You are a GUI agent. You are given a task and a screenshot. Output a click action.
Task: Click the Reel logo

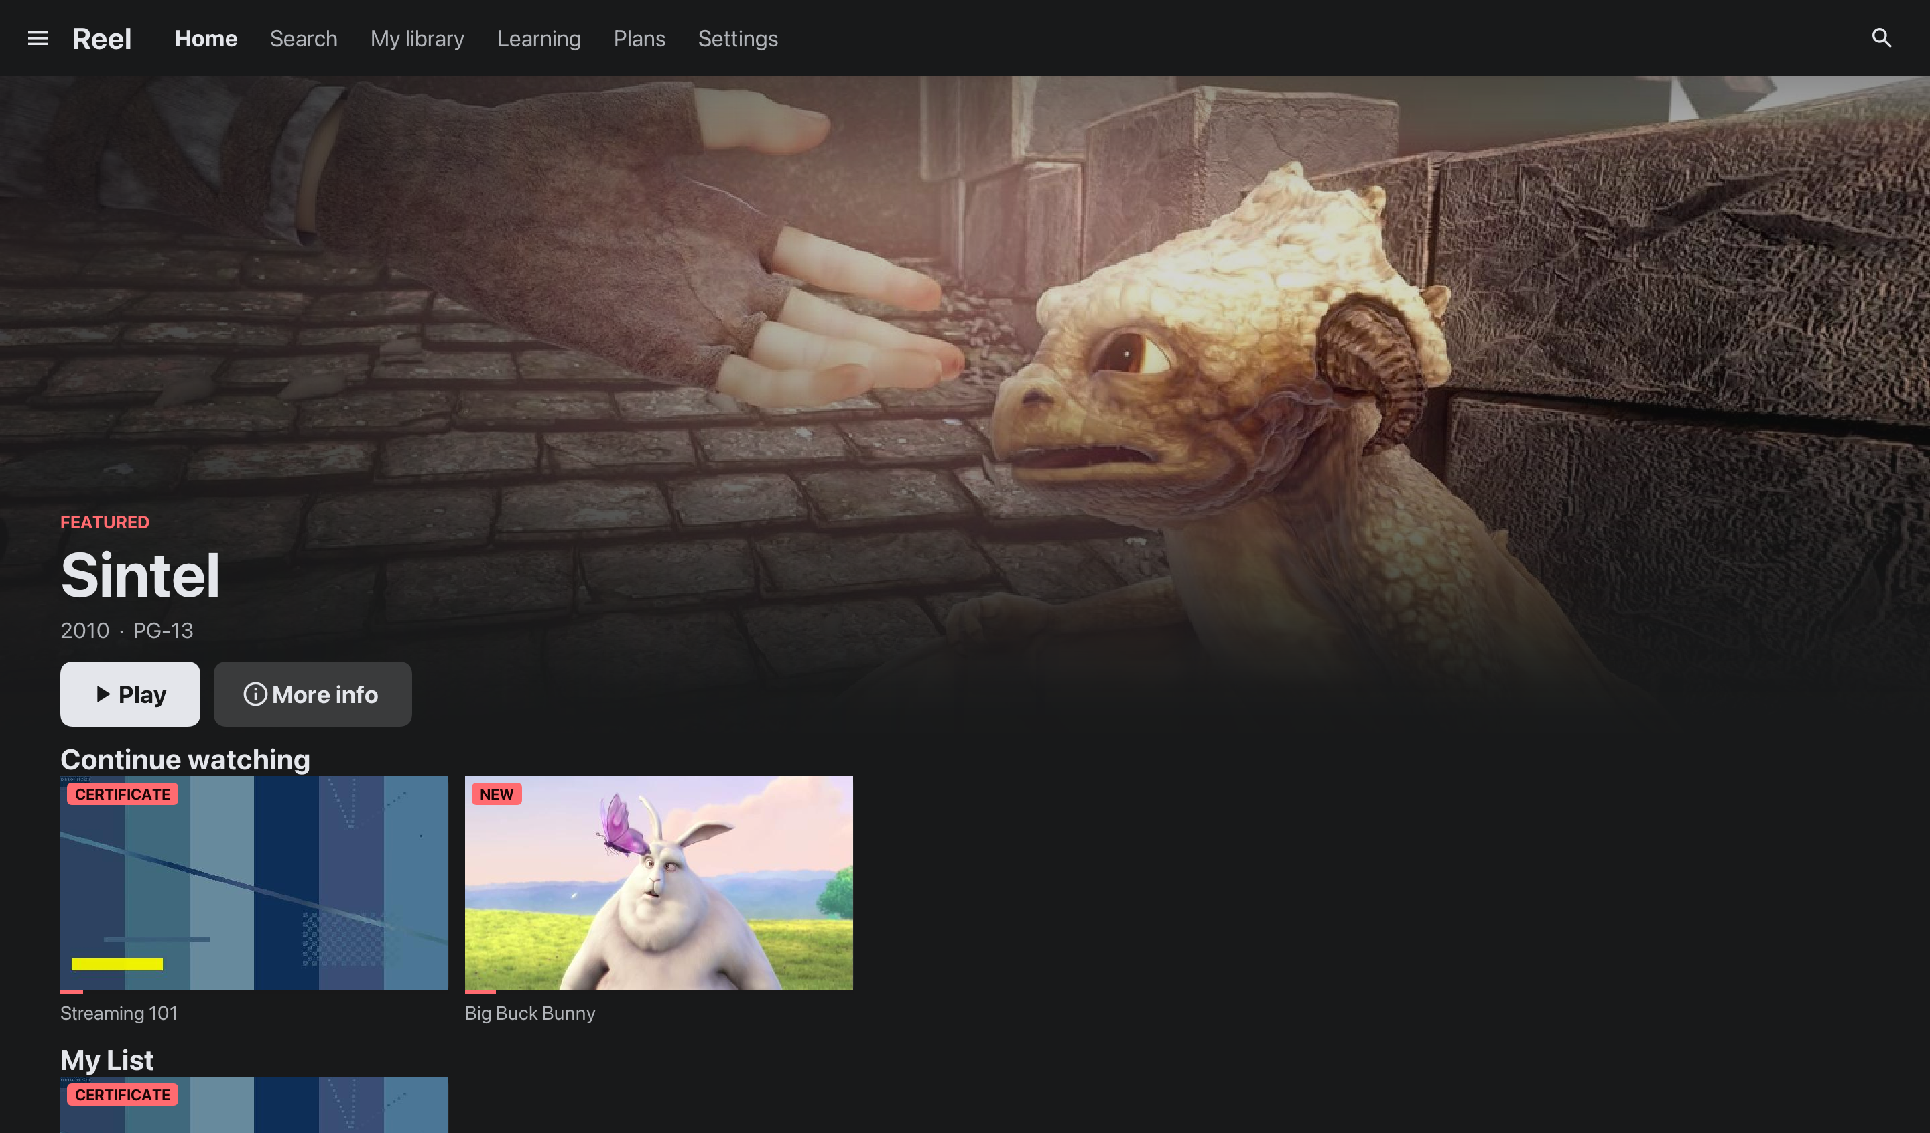[102, 38]
